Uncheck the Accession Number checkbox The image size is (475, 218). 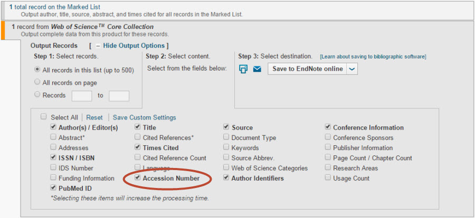pos(138,178)
